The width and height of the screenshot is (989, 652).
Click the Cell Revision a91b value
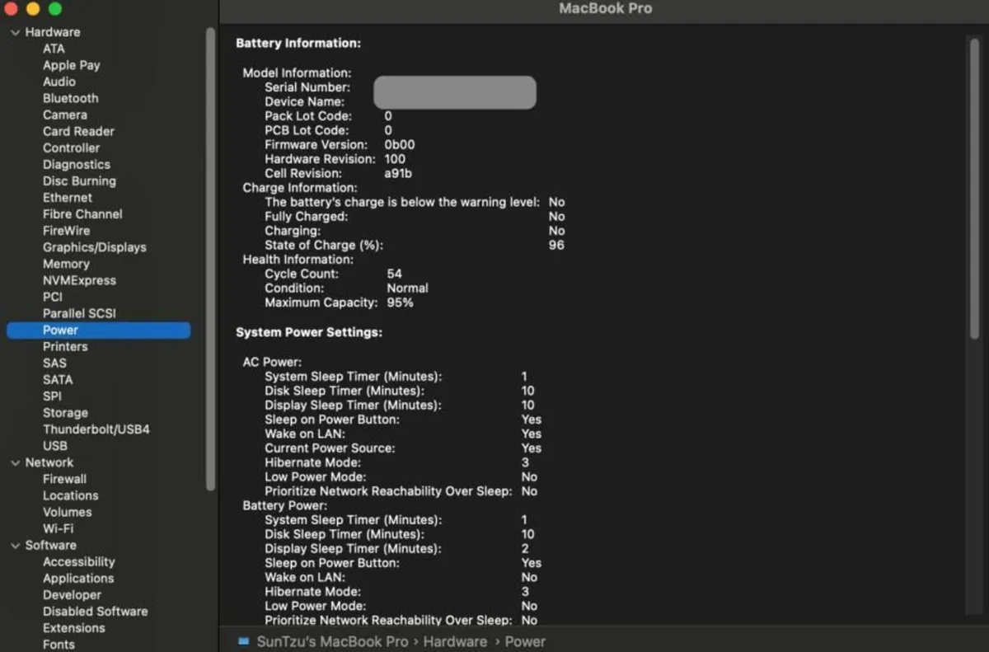[398, 173]
